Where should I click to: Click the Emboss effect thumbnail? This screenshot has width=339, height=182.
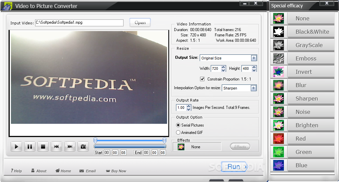coord(279,58)
